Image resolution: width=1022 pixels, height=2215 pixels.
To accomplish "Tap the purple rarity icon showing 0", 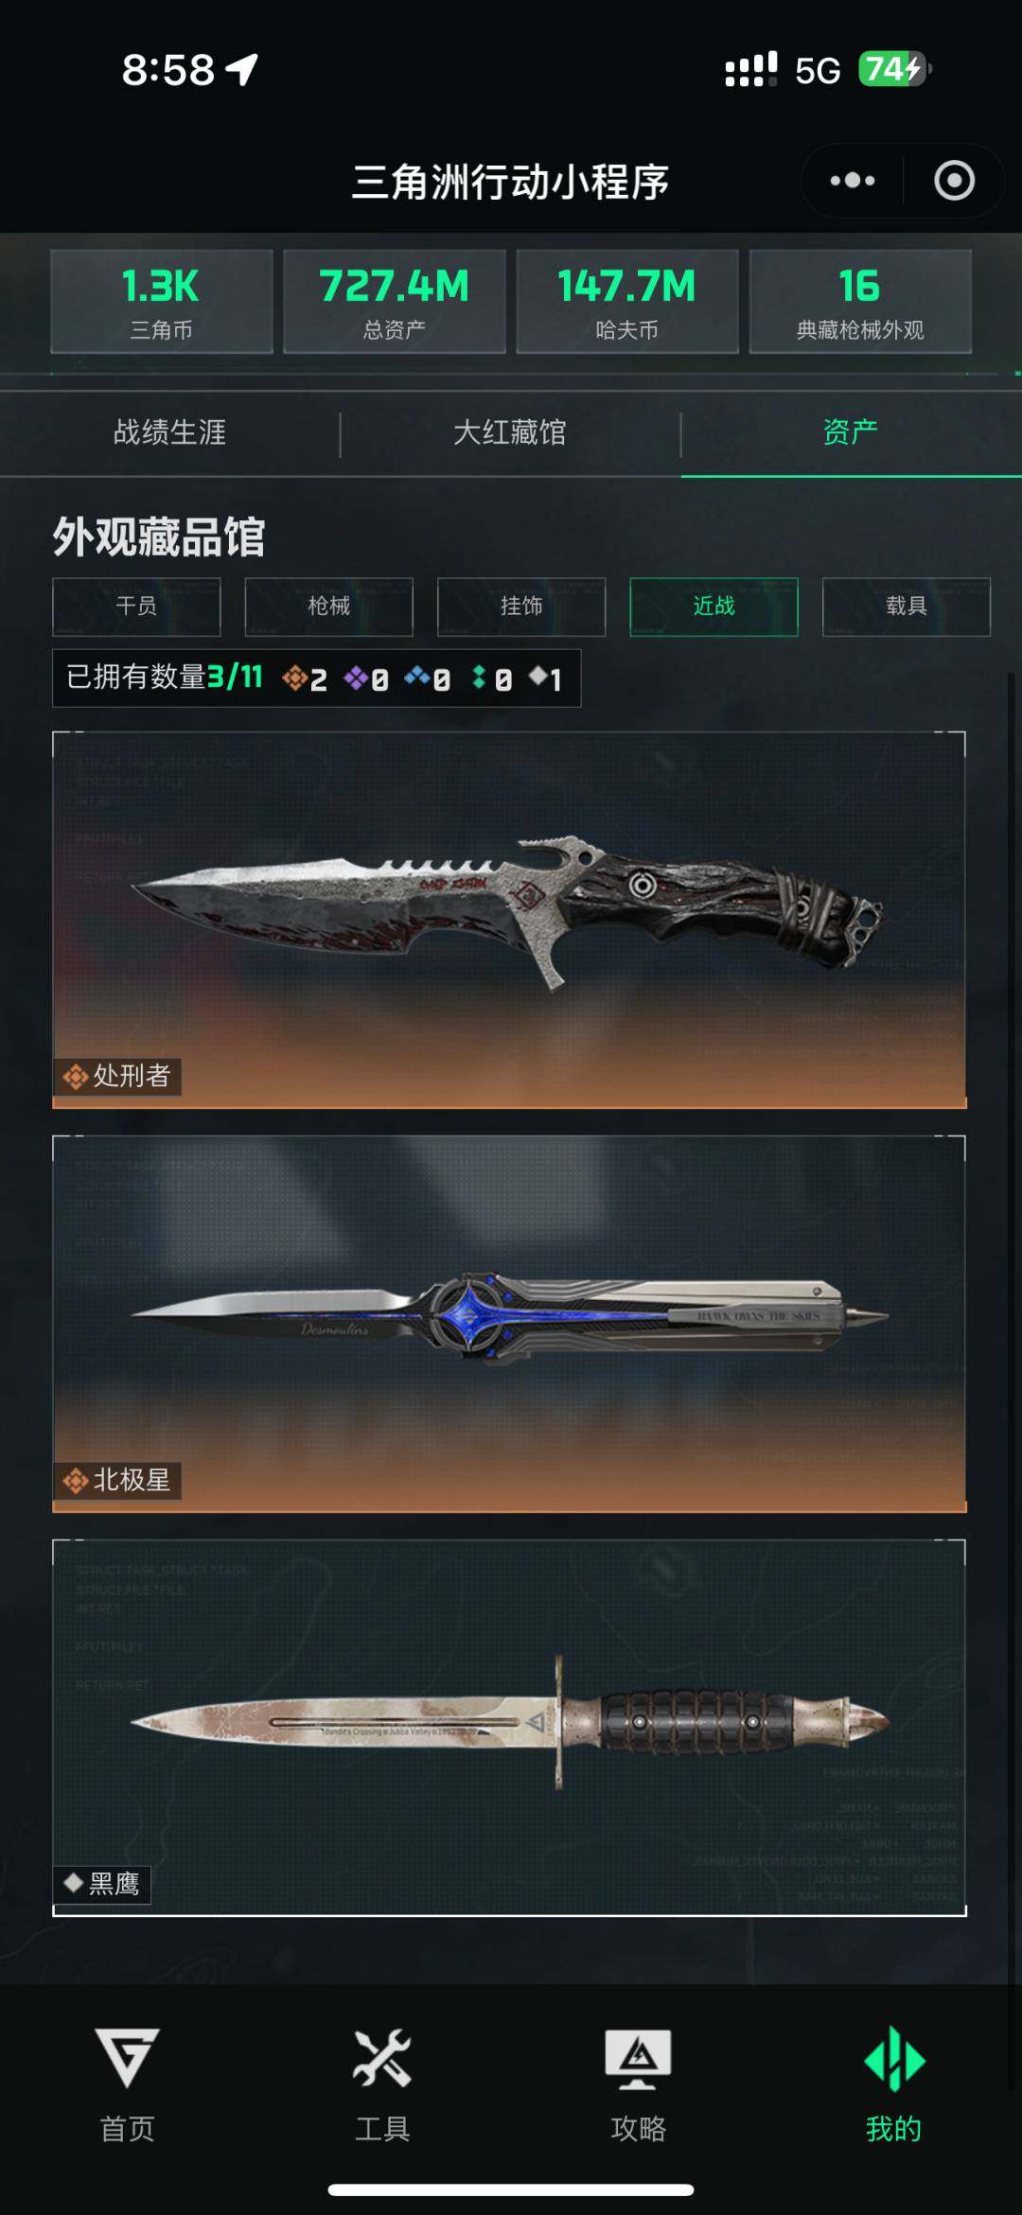I will click(356, 677).
